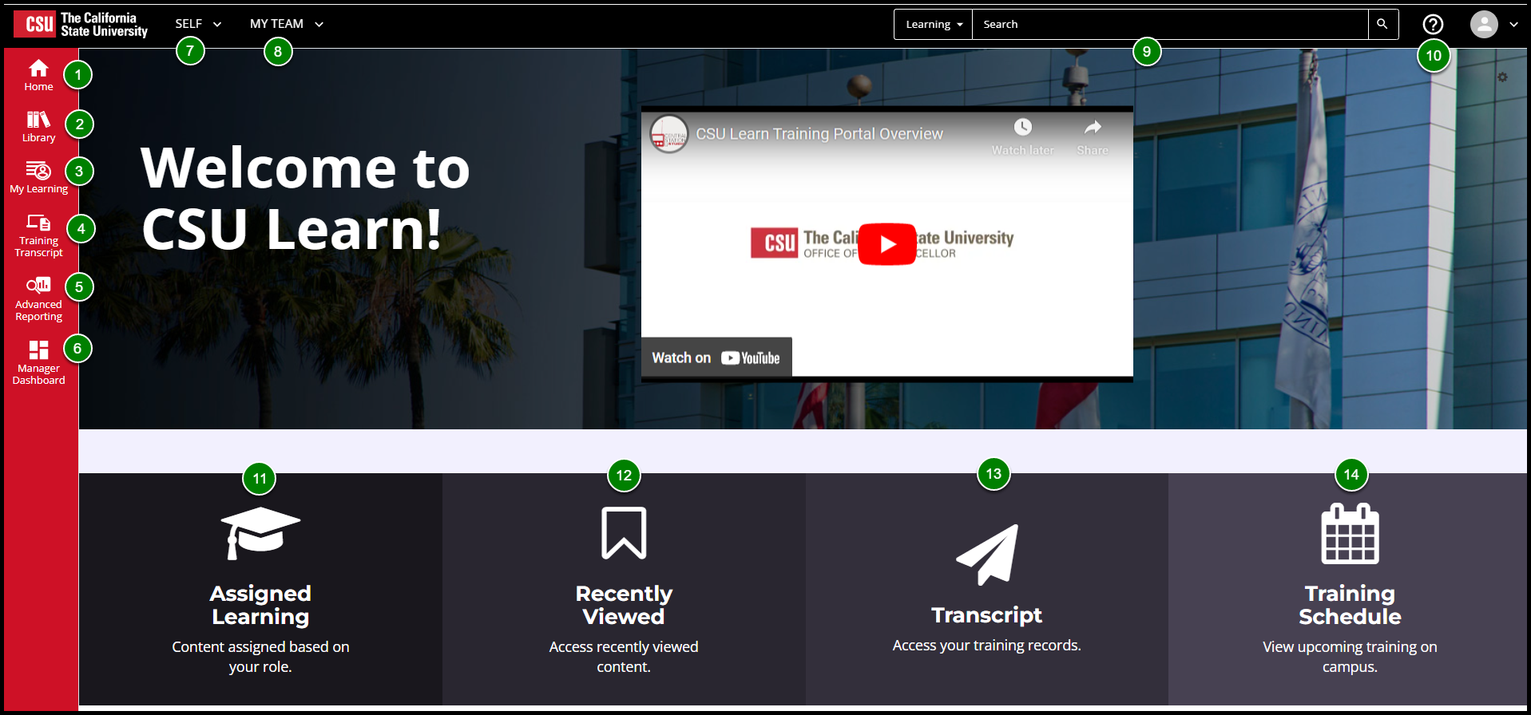Open the Recently Viewed heading link
Viewport: 1531px width, 715px height.
(x=624, y=605)
